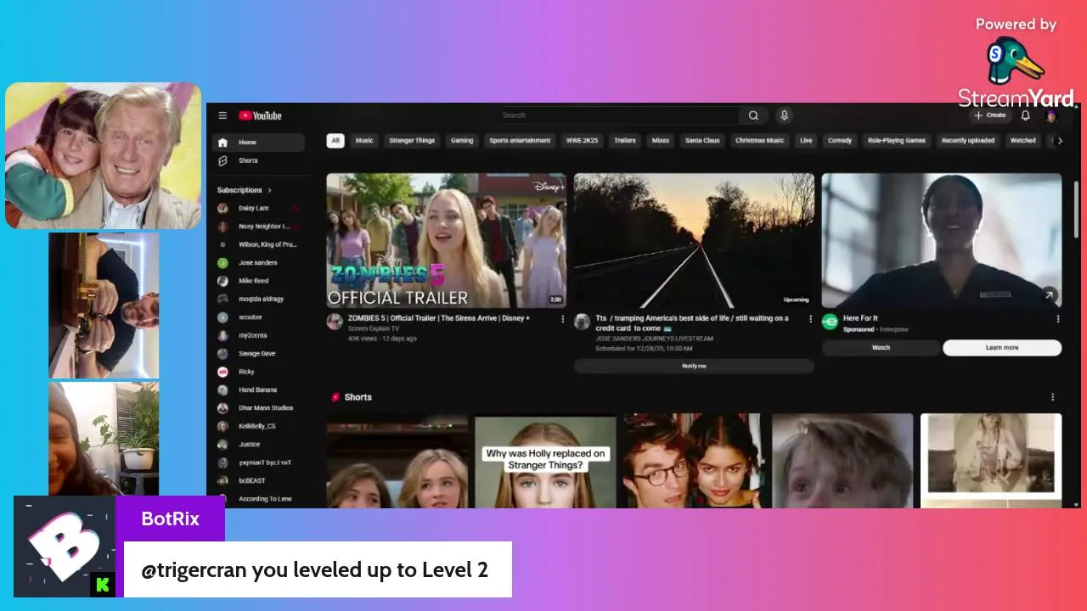Click Watch button on sponsored ad
The width and height of the screenshot is (1087, 611).
pyautogui.click(x=881, y=348)
